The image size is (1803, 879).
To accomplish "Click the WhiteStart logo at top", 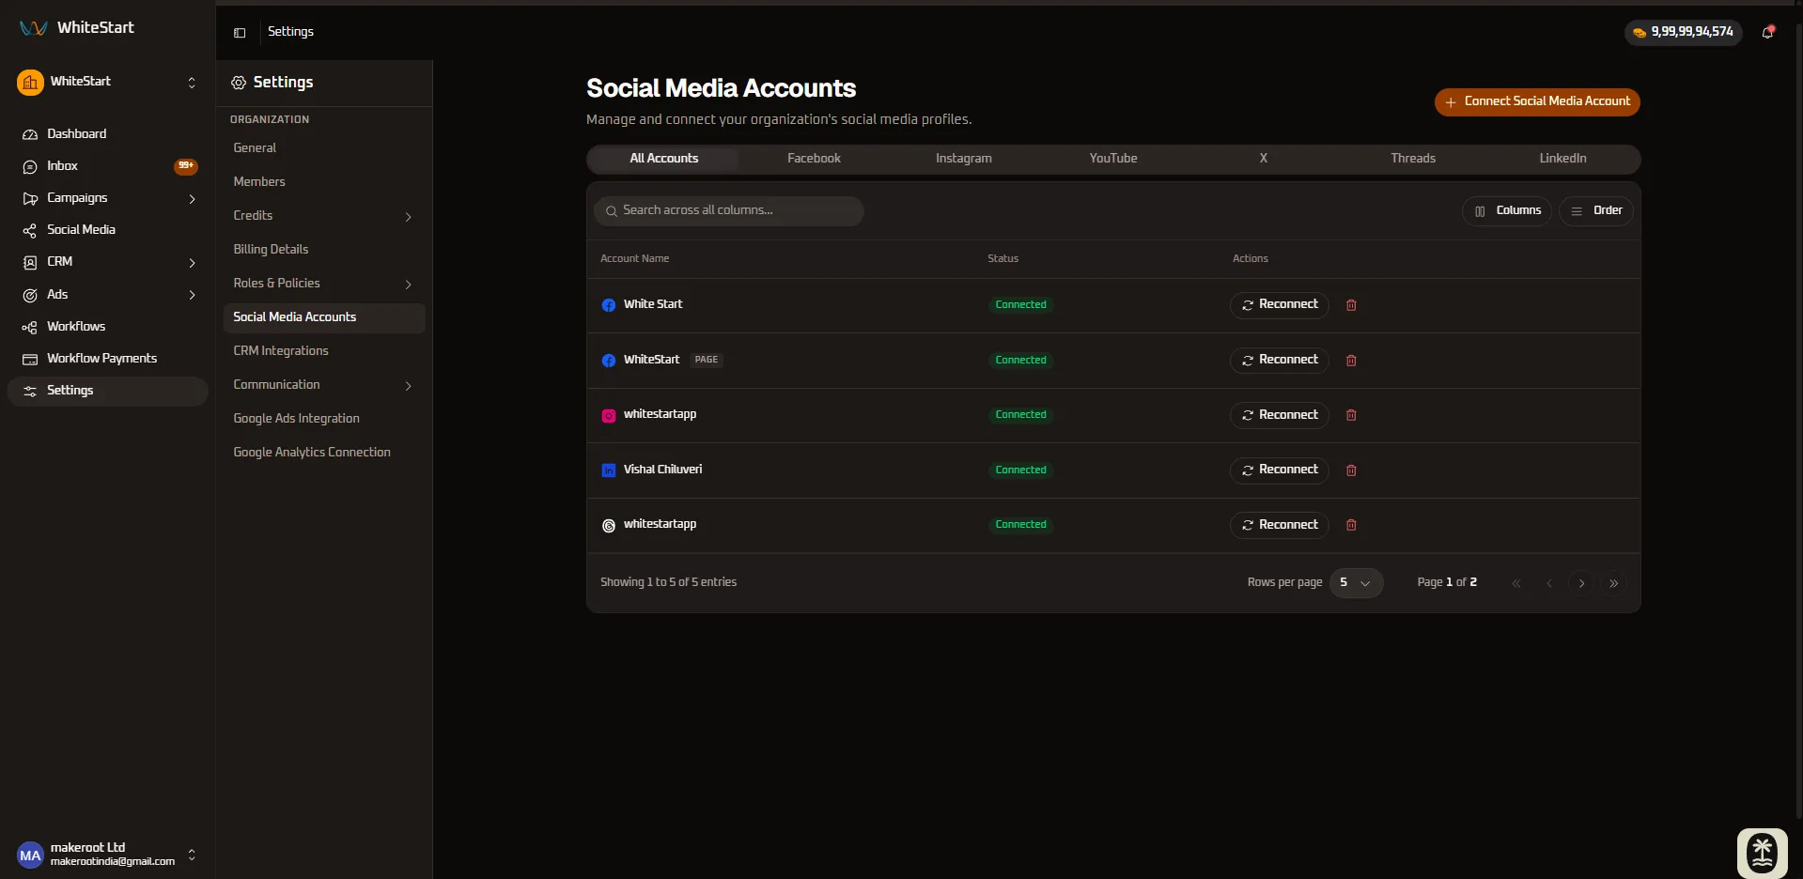I will point(77,28).
